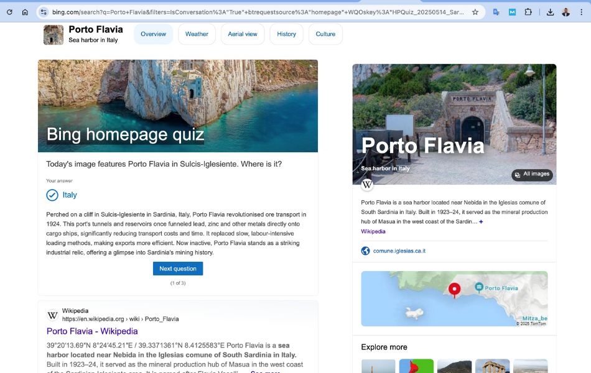Visit comune.iglesias.ca.it link
The height and width of the screenshot is (373, 591).
[399, 251]
